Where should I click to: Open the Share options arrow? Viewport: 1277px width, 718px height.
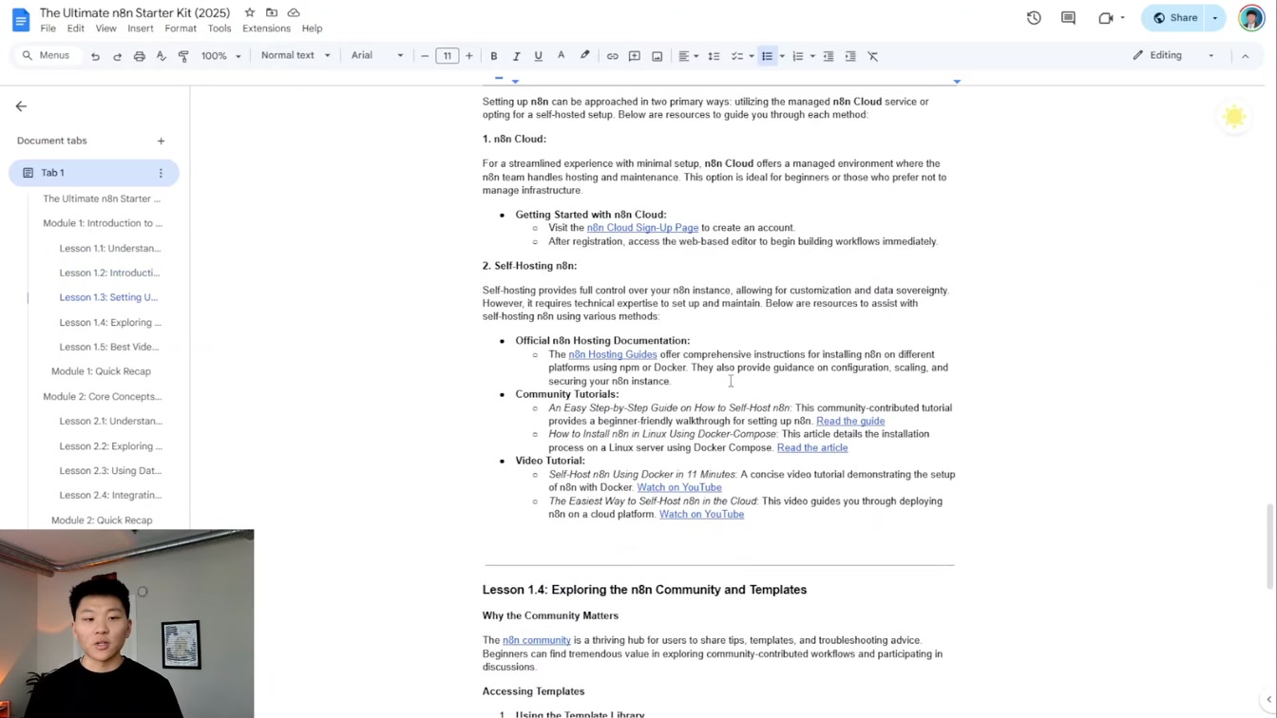click(x=1215, y=17)
